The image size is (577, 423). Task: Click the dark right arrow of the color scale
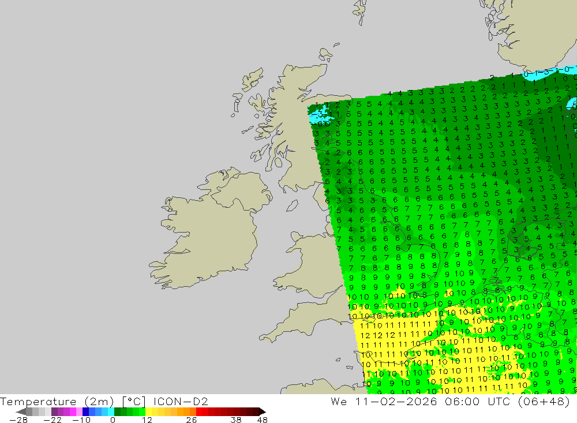click(262, 412)
